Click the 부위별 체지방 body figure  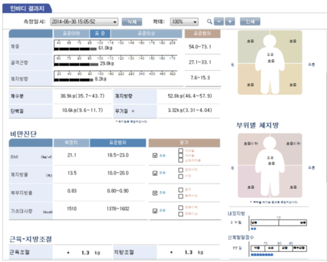[x=270, y=166]
